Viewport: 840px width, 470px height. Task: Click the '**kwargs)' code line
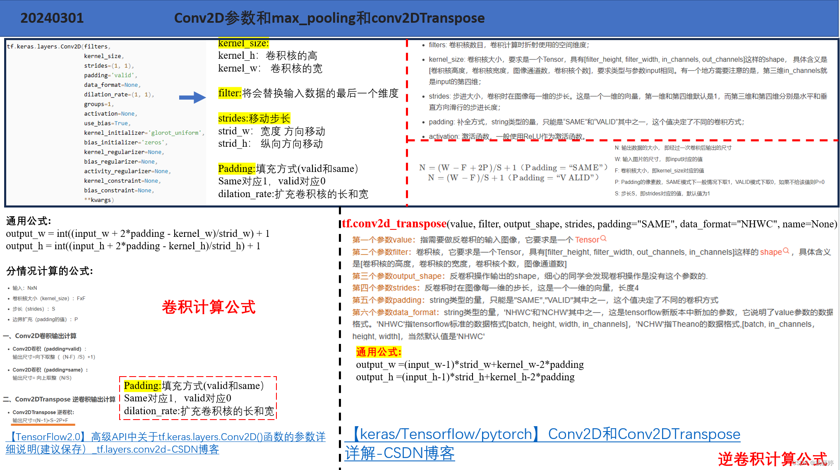coord(99,200)
